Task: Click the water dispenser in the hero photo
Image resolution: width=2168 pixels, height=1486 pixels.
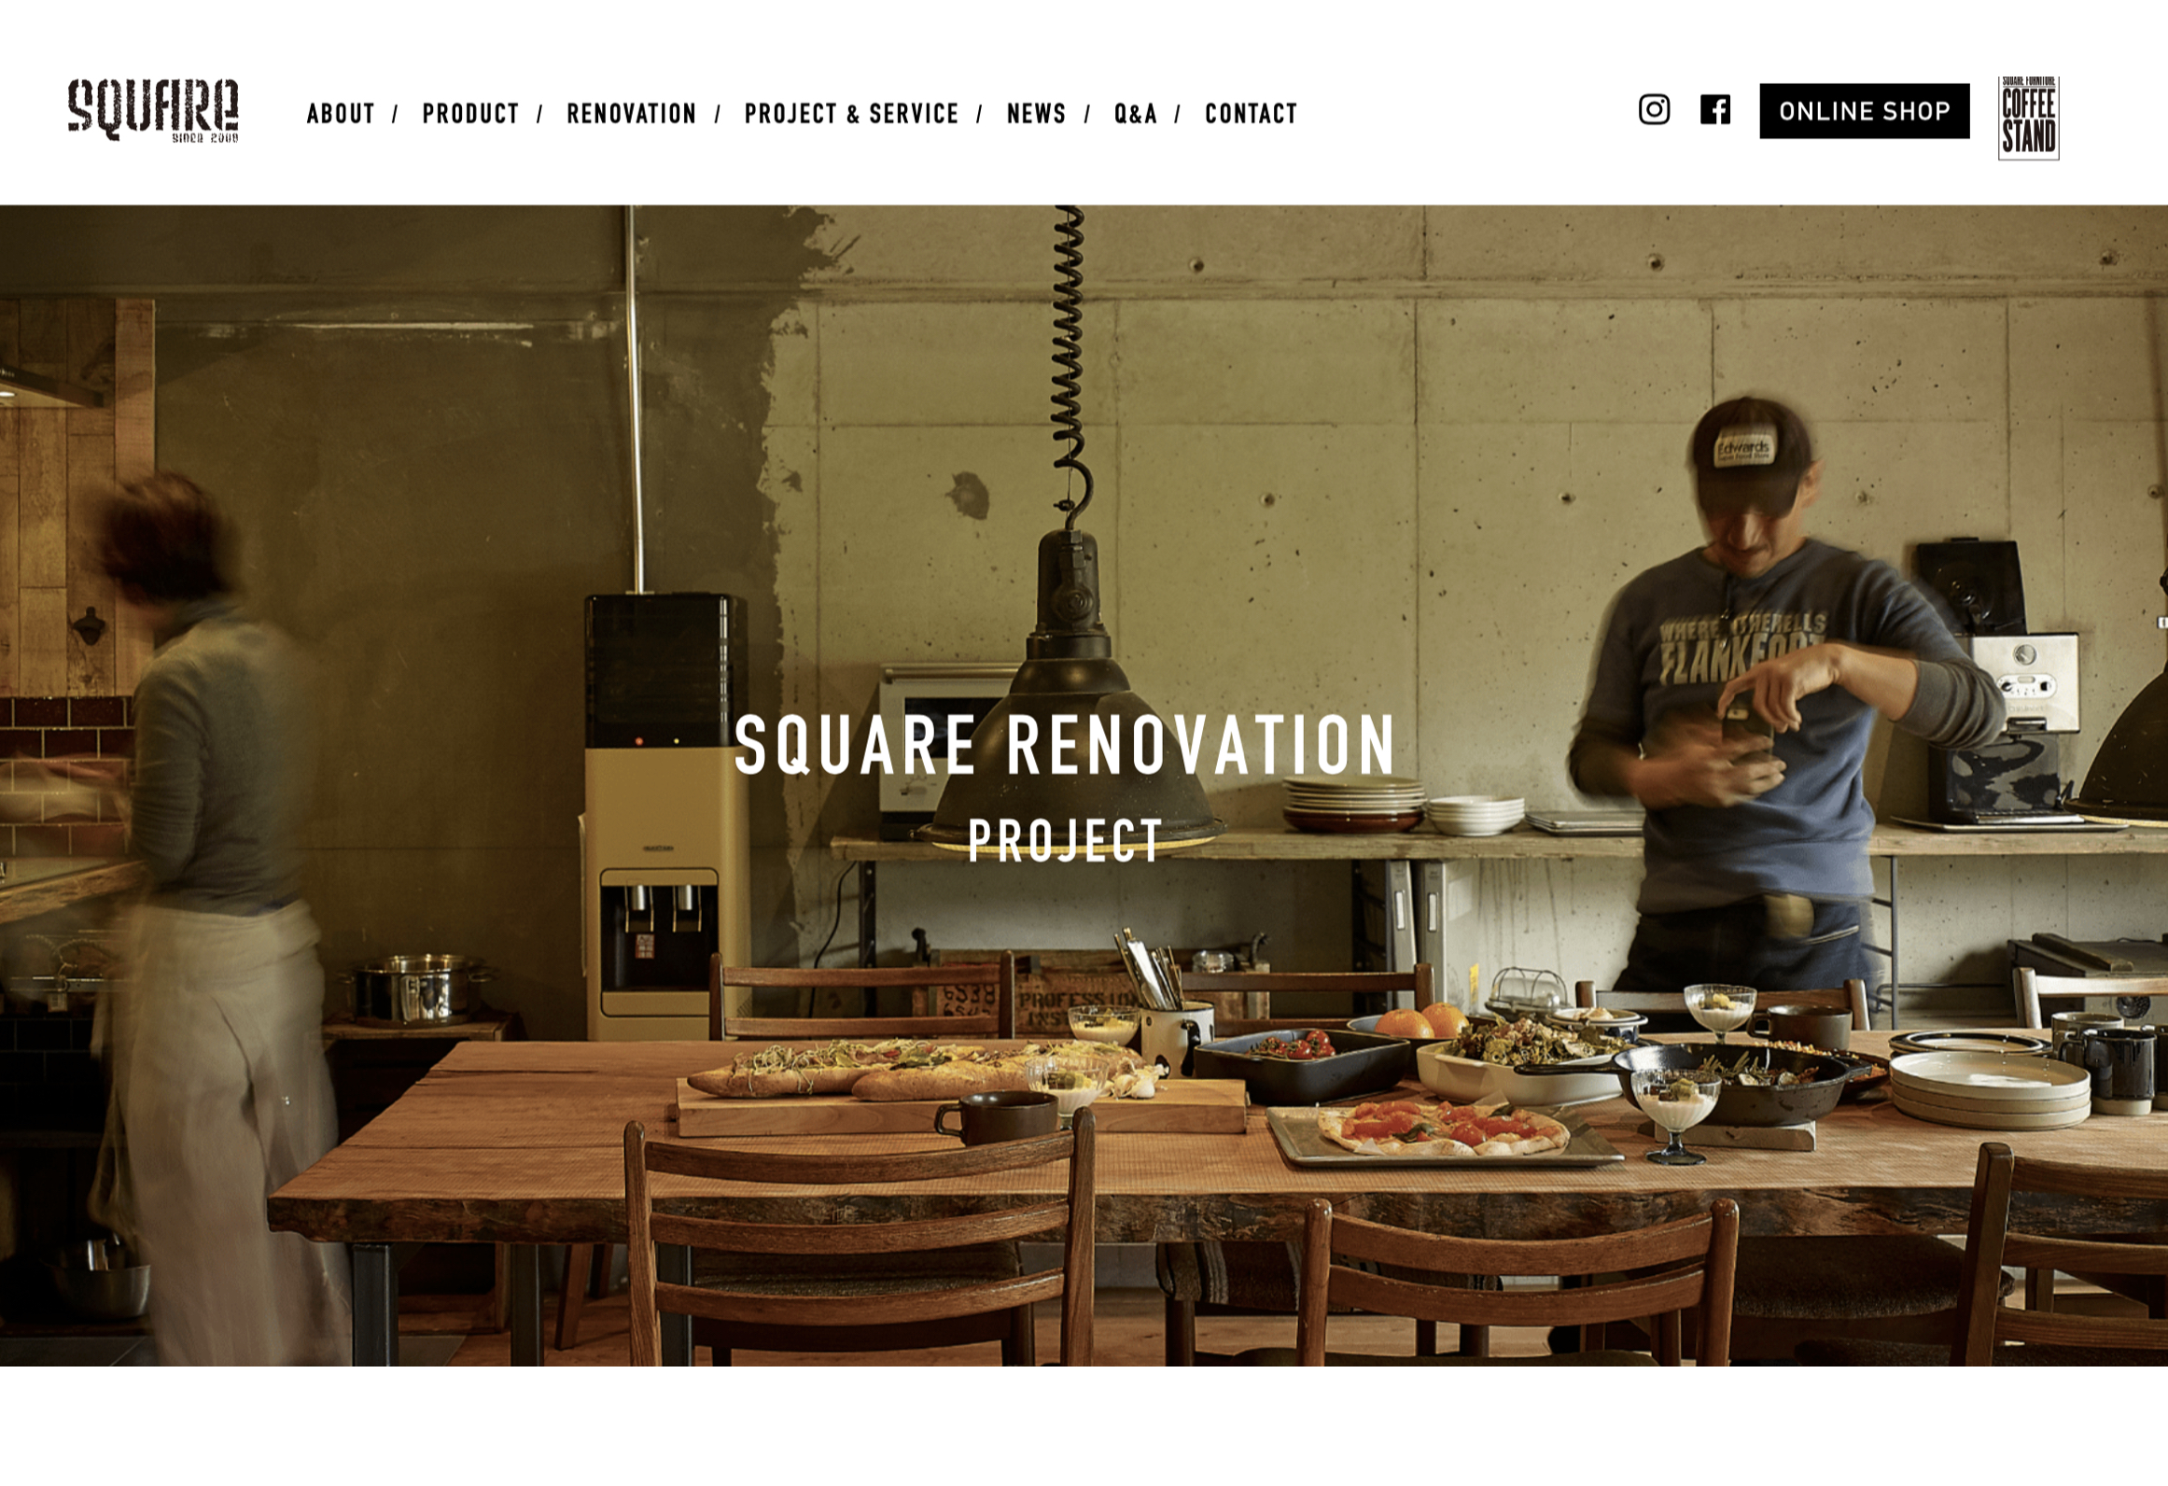Action: click(664, 817)
